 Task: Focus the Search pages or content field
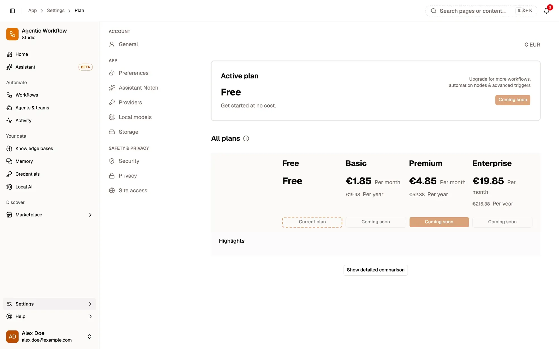481,11
